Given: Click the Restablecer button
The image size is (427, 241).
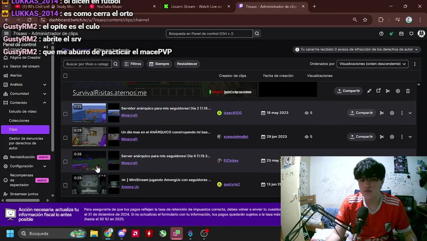Looking at the screenshot, I should [187, 64].
